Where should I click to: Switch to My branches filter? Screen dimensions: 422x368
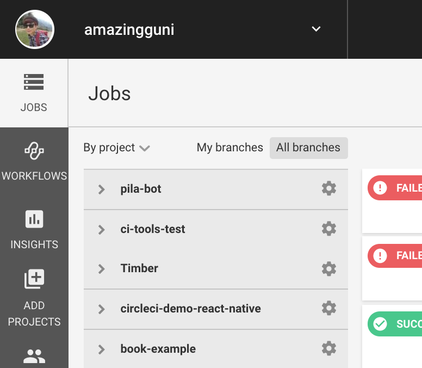coord(230,148)
